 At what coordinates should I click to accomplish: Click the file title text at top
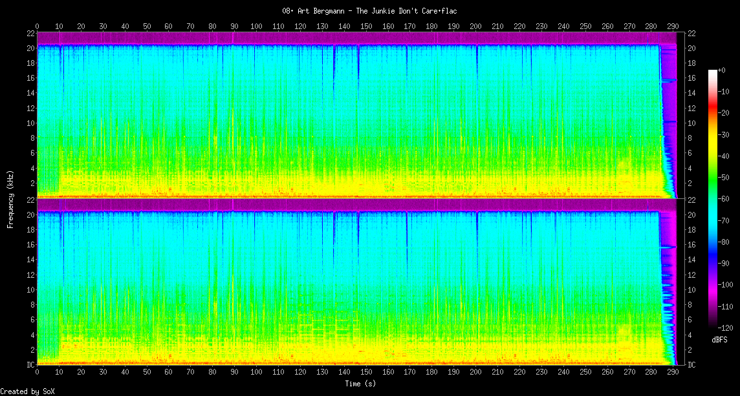pos(370,11)
